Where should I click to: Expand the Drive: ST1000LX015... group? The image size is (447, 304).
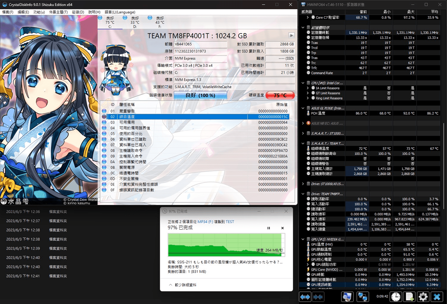pyautogui.click(x=303, y=184)
